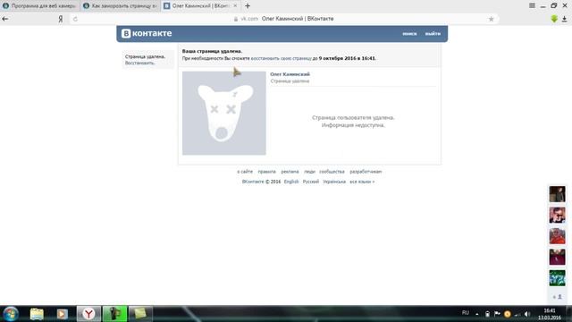Open browser downloads icon
The height and width of the screenshot is (322, 572).
click(x=564, y=19)
